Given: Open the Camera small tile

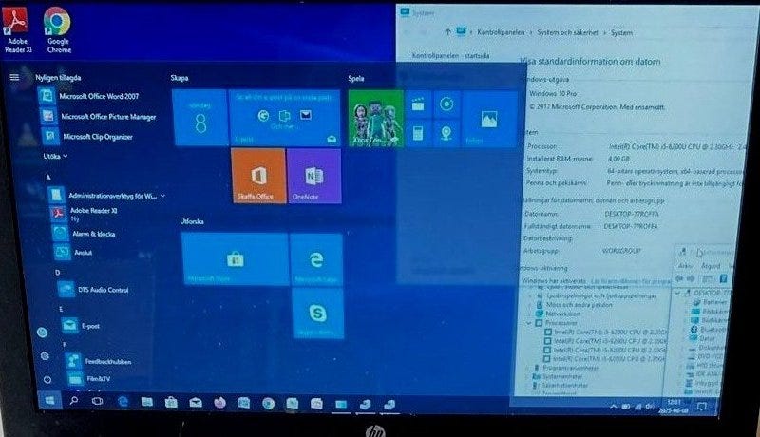Looking at the screenshot, I should coord(446,133).
